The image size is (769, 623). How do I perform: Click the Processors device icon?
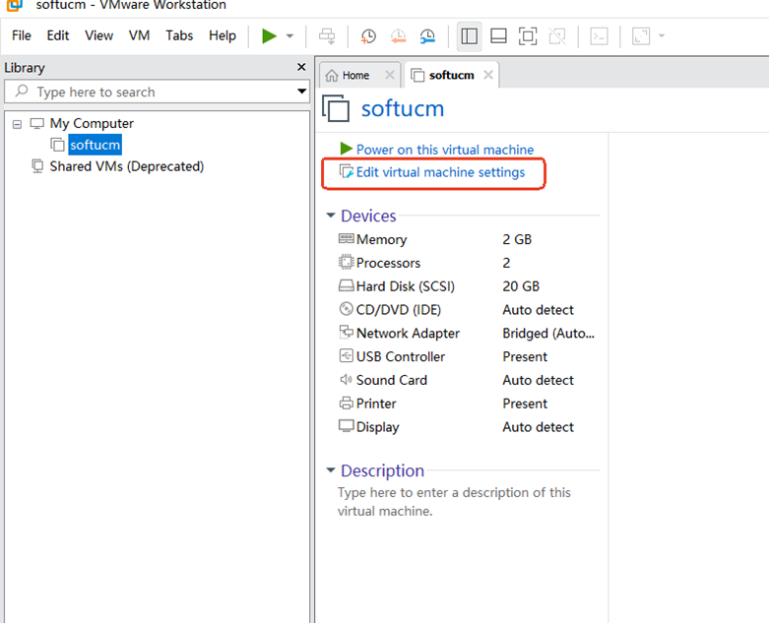[346, 262]
